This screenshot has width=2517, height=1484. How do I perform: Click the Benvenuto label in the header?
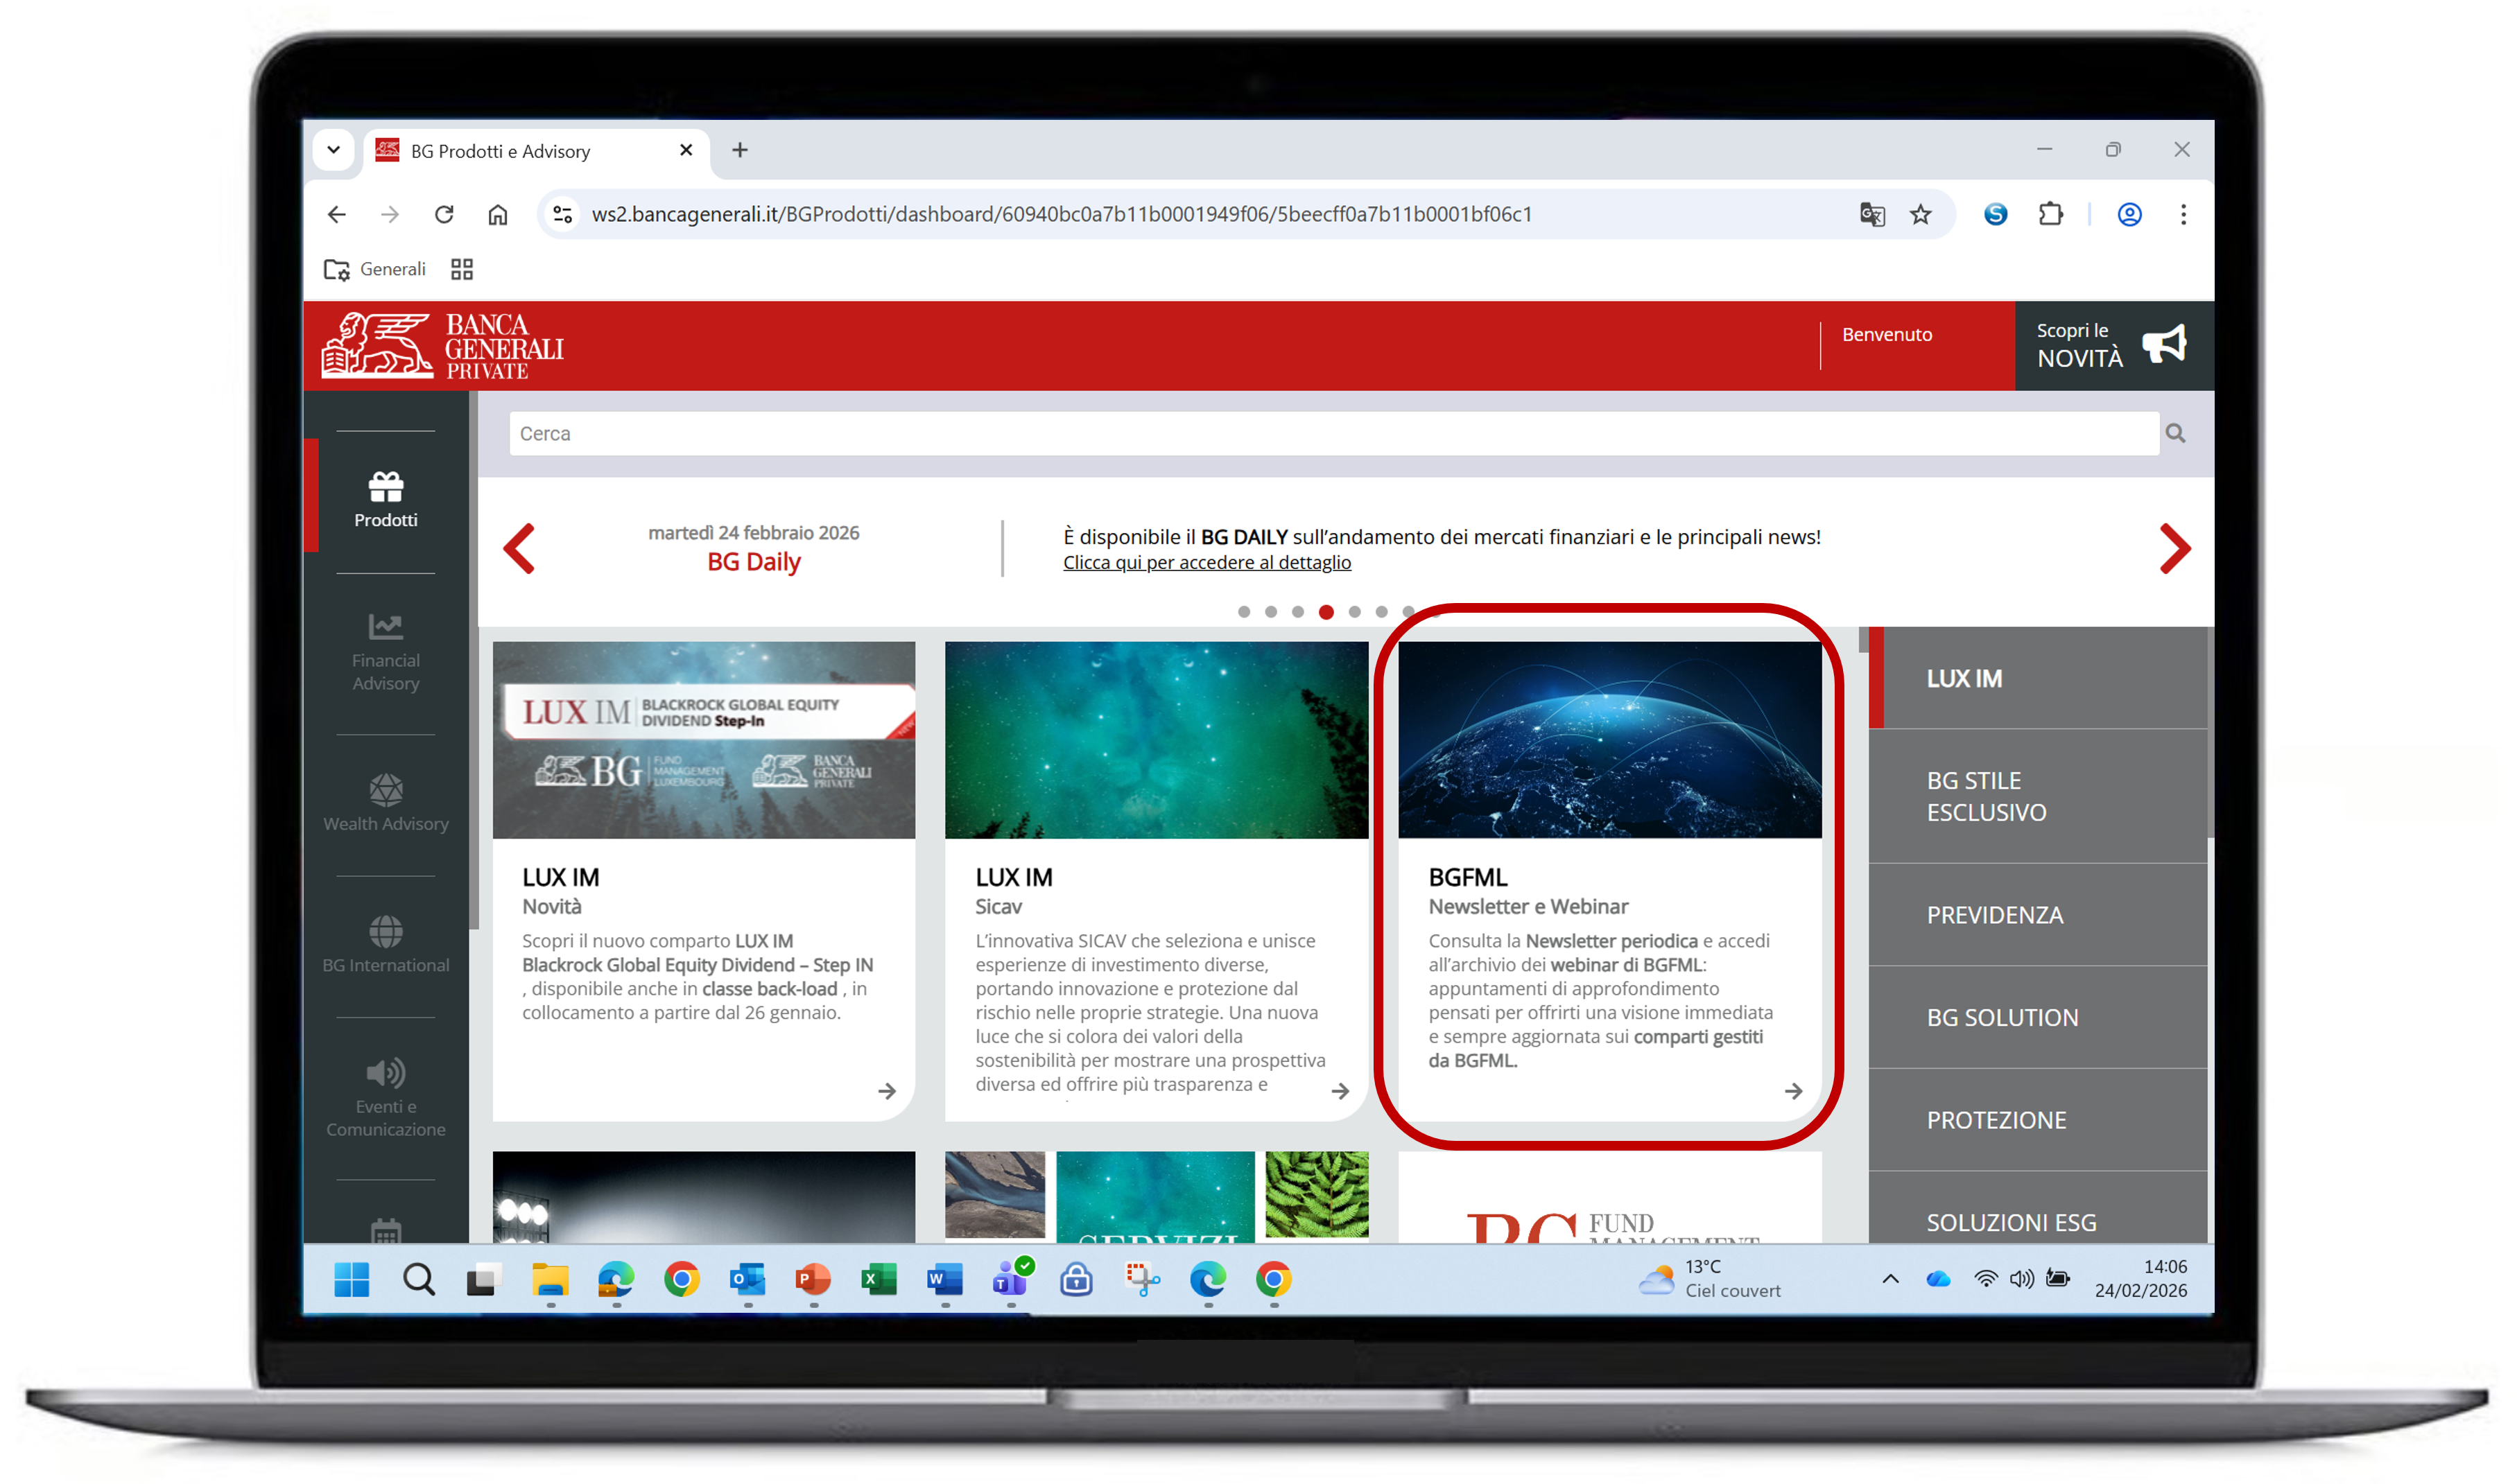1887,334
